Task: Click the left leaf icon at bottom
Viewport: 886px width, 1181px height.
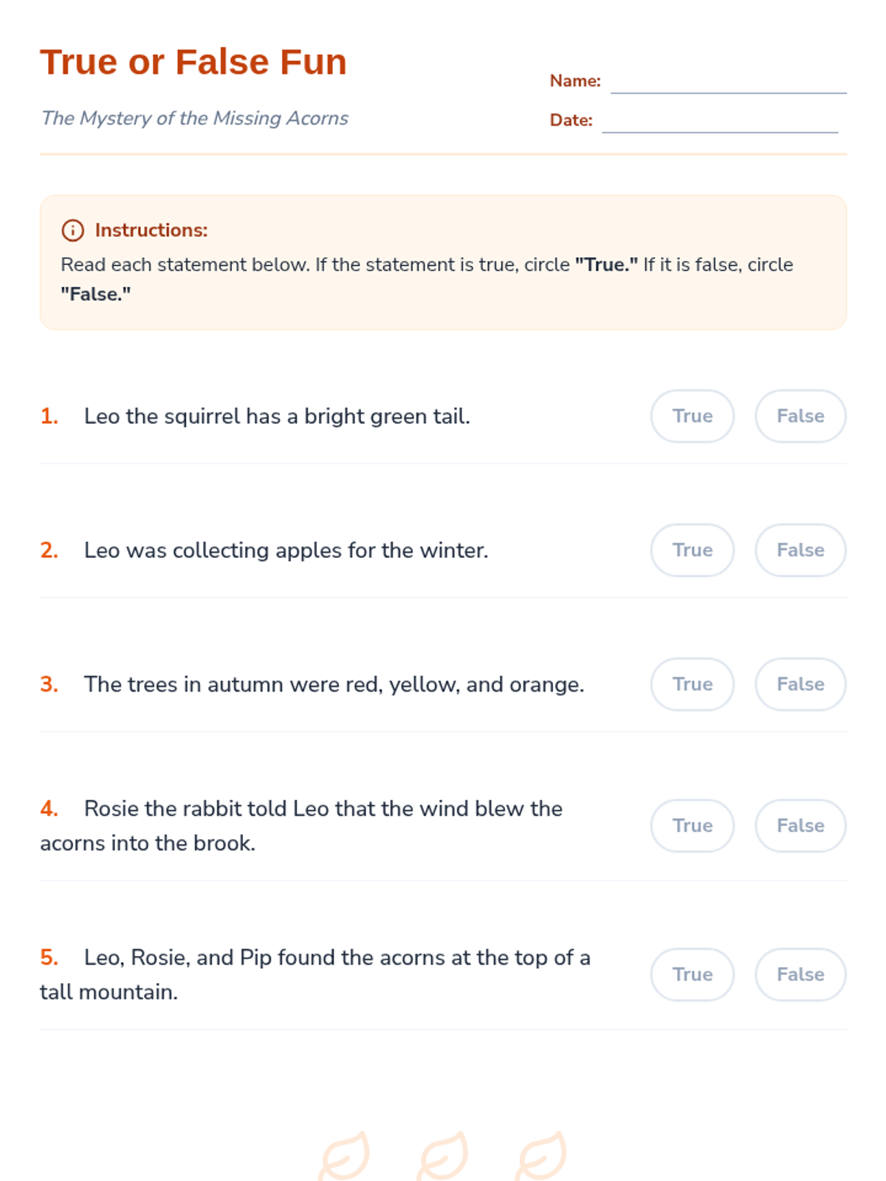Action: coord(344,1156)
